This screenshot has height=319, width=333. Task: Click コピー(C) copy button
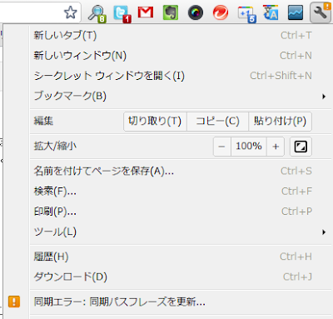[218, 122]
